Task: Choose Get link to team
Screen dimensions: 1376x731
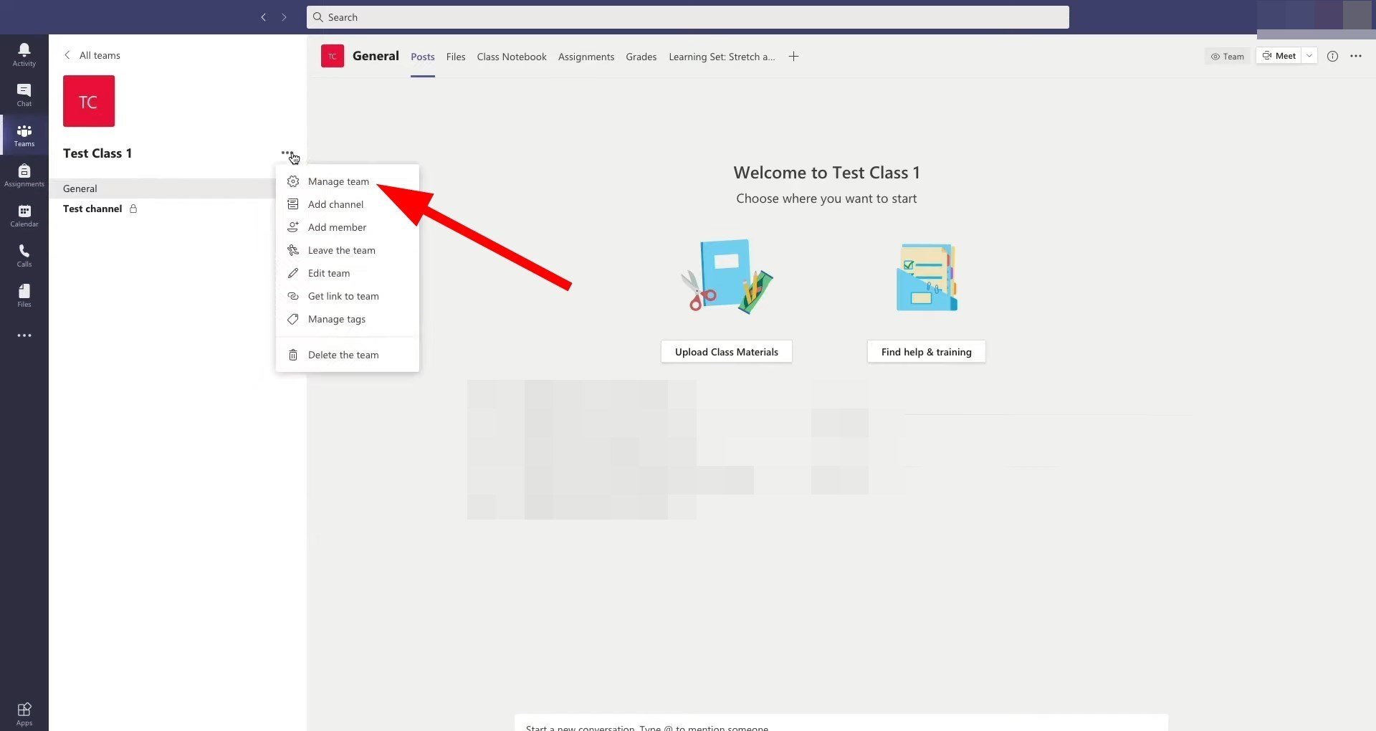Action: coord(348,296)
